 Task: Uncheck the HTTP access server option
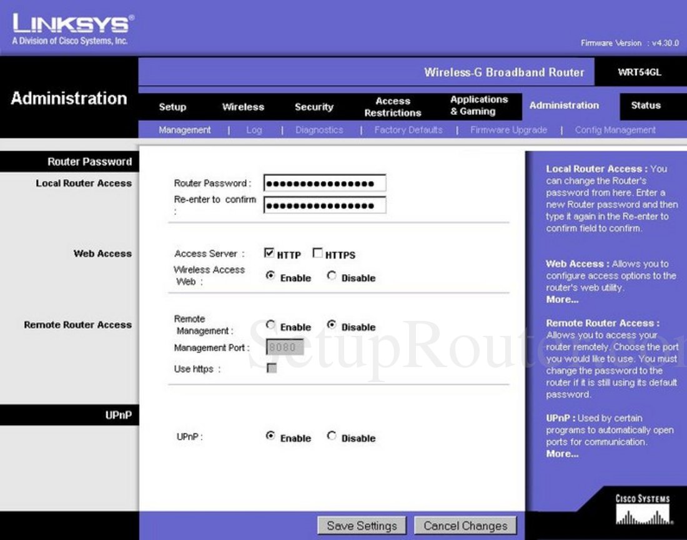269,253
